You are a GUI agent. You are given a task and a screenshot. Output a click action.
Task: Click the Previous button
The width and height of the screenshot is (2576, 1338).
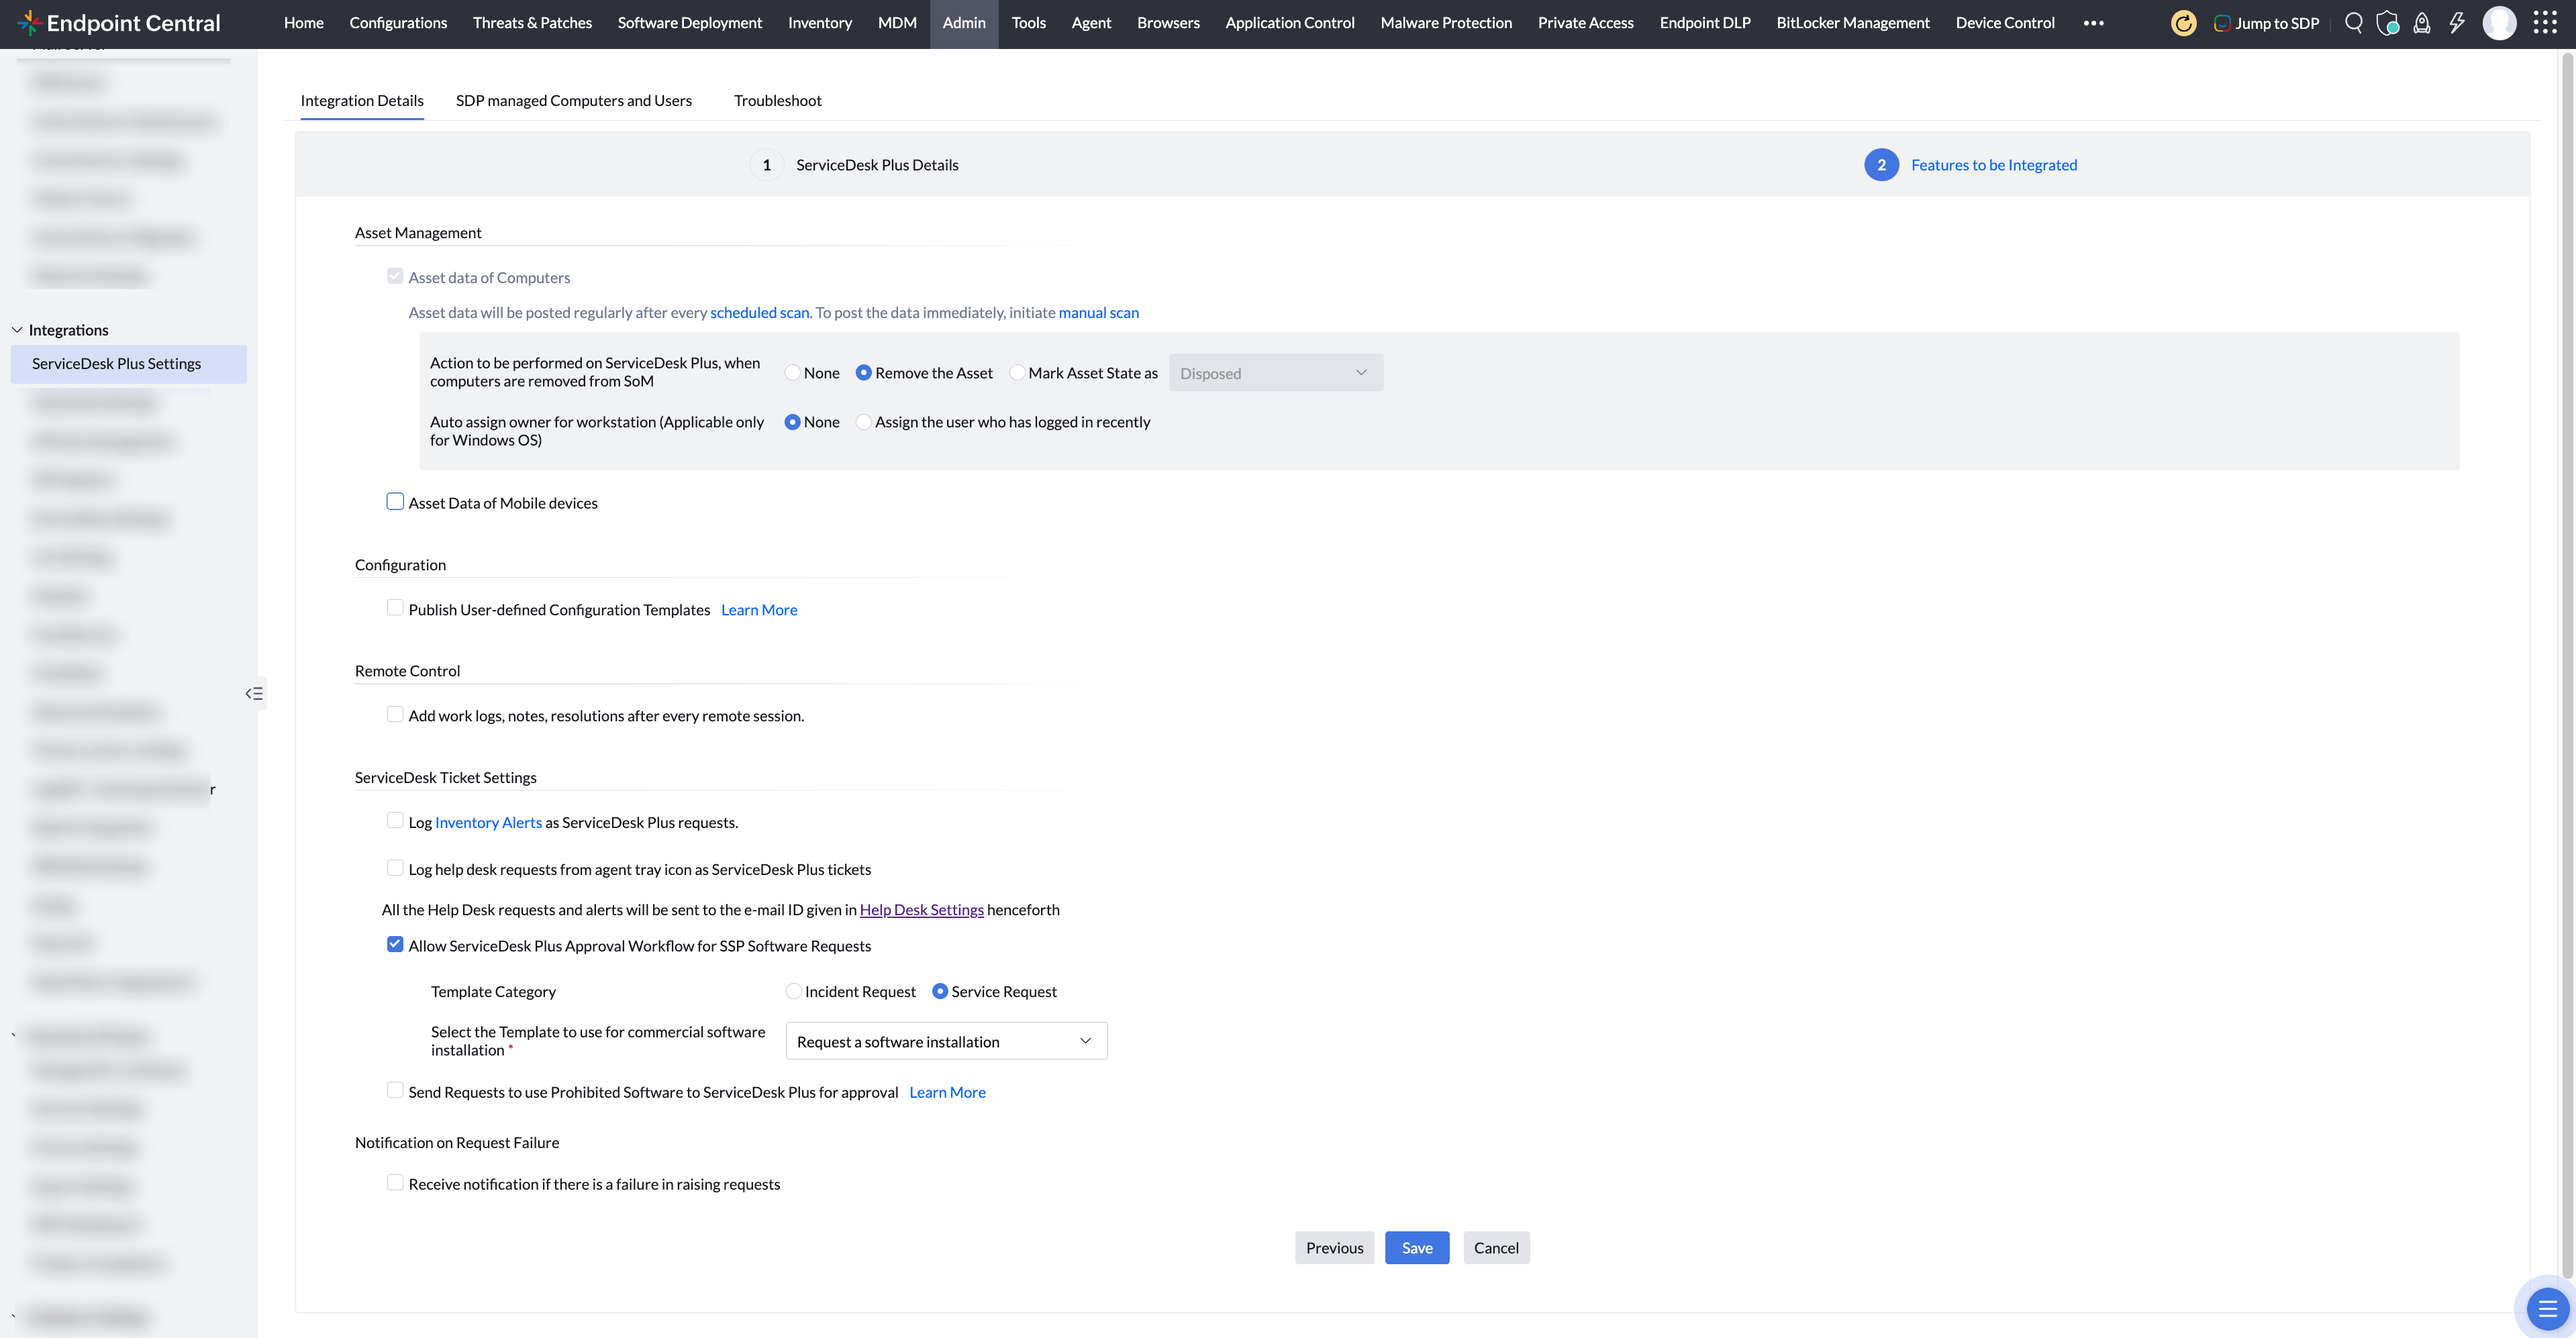pos(1334,1247)
